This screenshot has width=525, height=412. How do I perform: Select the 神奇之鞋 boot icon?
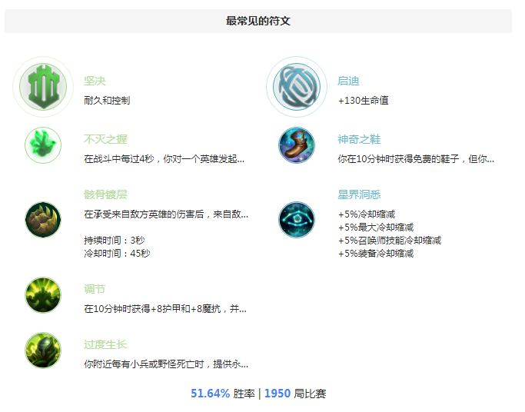click(x=297, y=145)
